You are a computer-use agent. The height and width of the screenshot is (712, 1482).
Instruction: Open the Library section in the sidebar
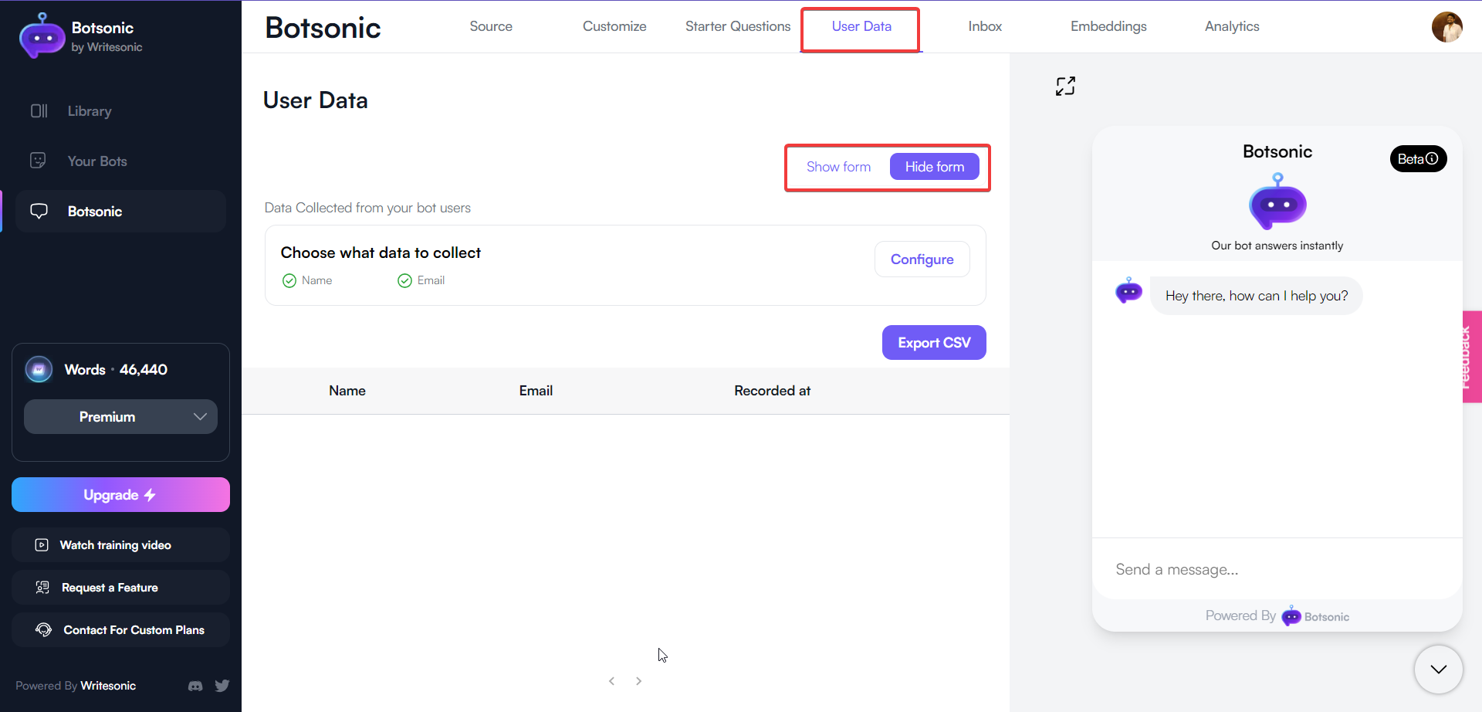89,110
